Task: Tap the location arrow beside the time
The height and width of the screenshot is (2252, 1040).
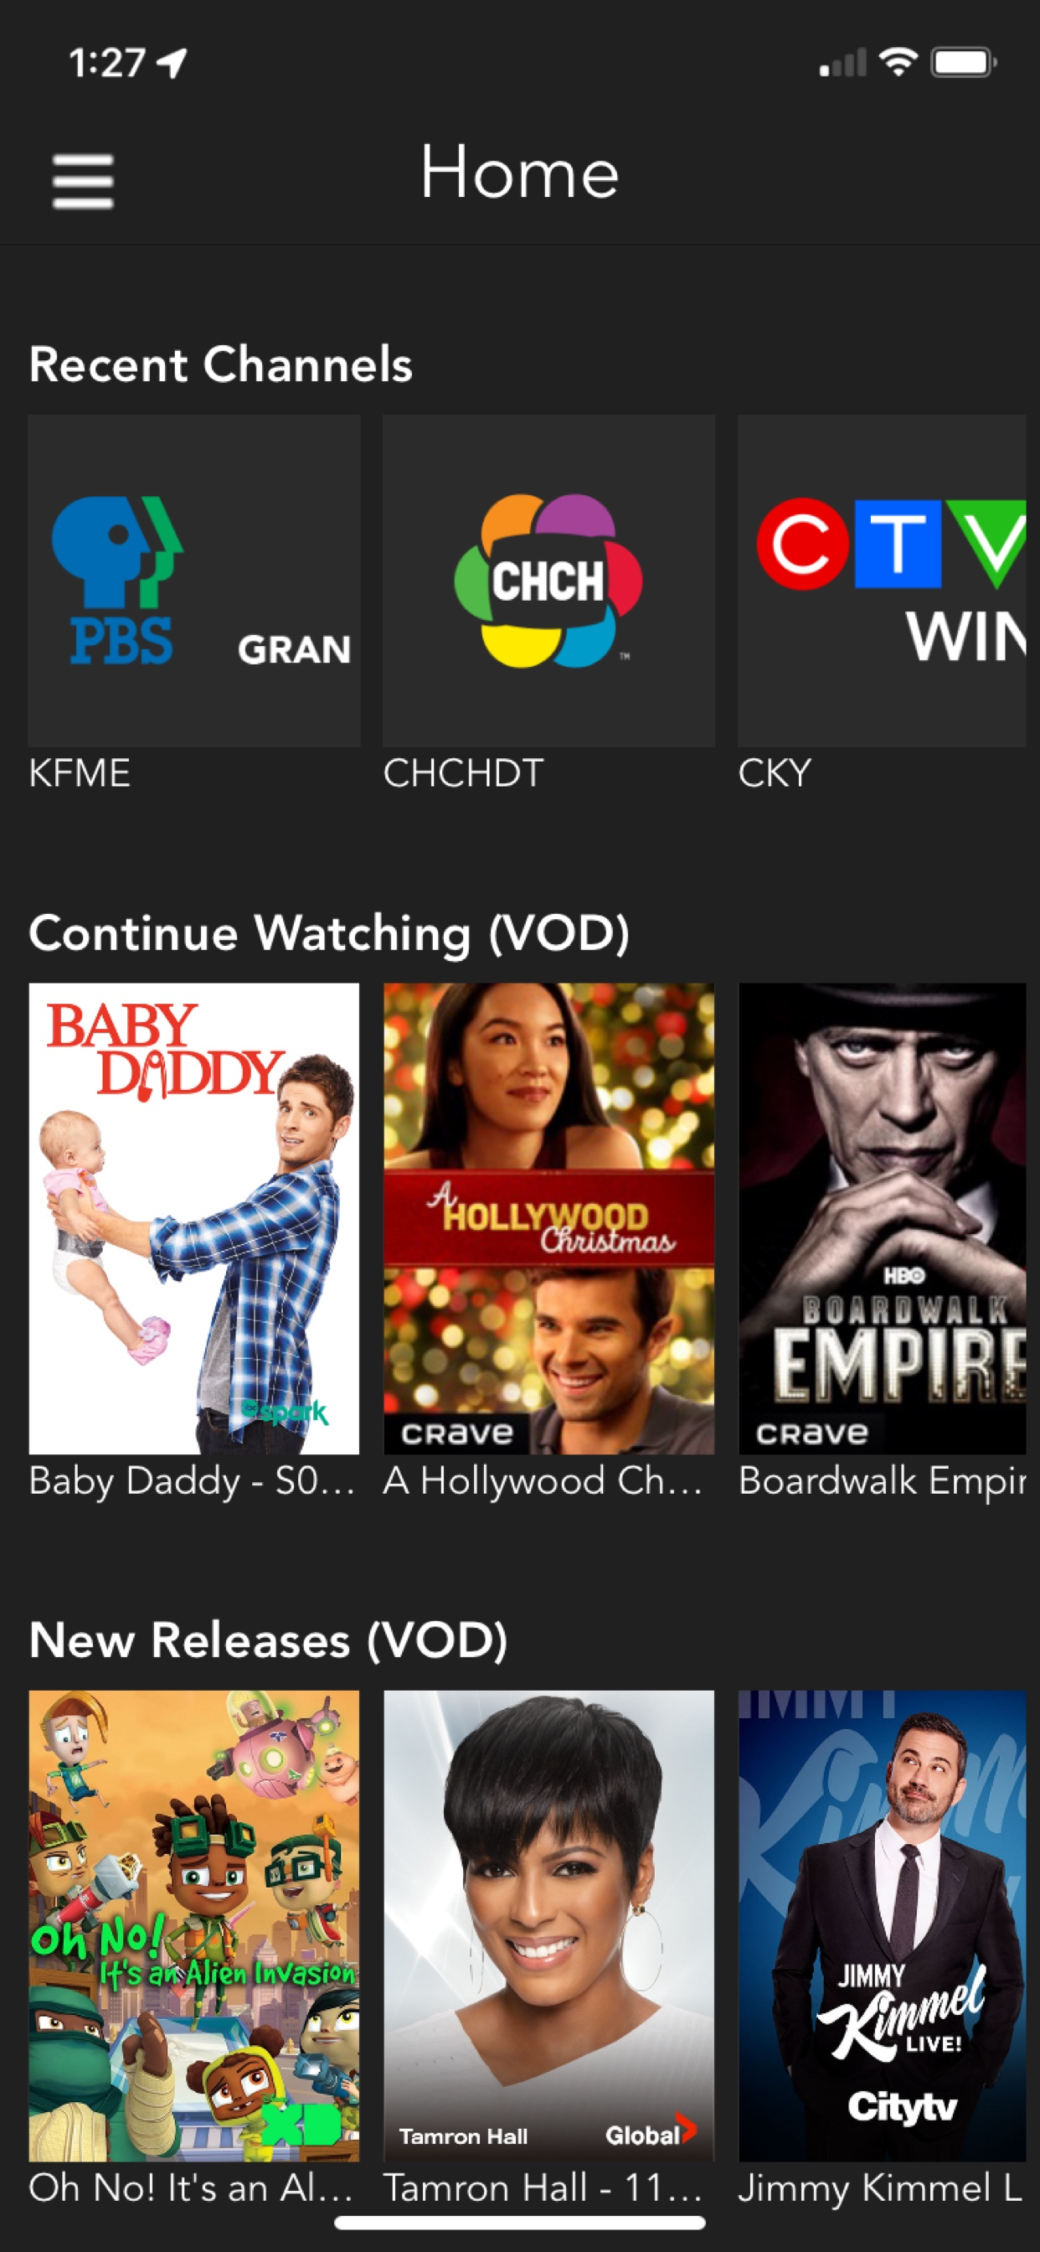Action: click(x=172, y=63)
